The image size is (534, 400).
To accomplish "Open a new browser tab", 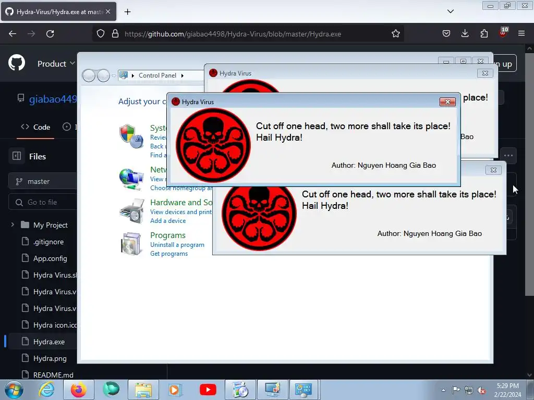I will coord(127,12).
